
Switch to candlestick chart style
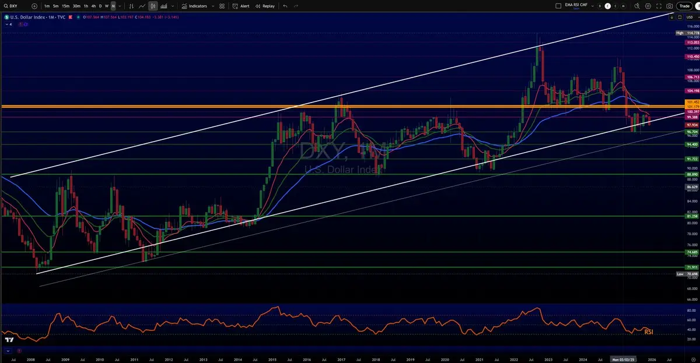click(153, 6)
